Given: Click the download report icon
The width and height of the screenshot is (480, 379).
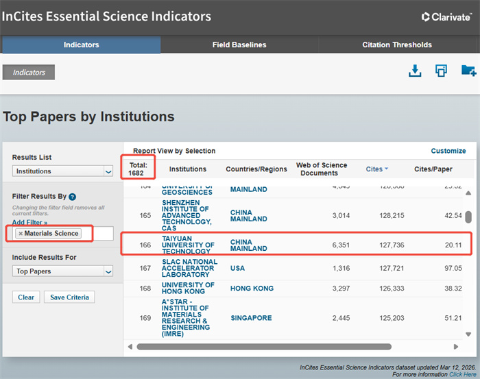Looking at the screenshot, I should point(414,71).
